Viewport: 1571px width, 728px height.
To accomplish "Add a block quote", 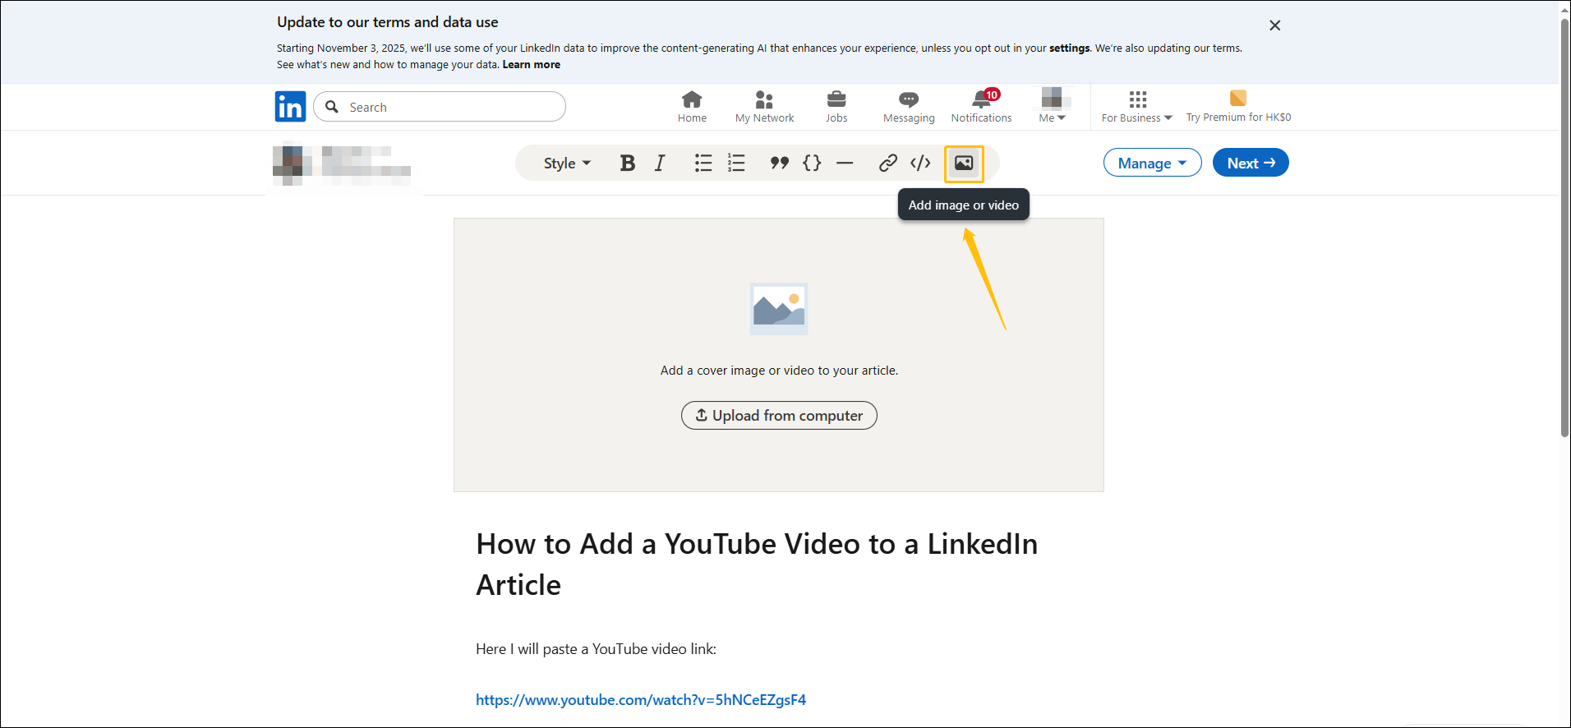I will (x=779, y=164).
